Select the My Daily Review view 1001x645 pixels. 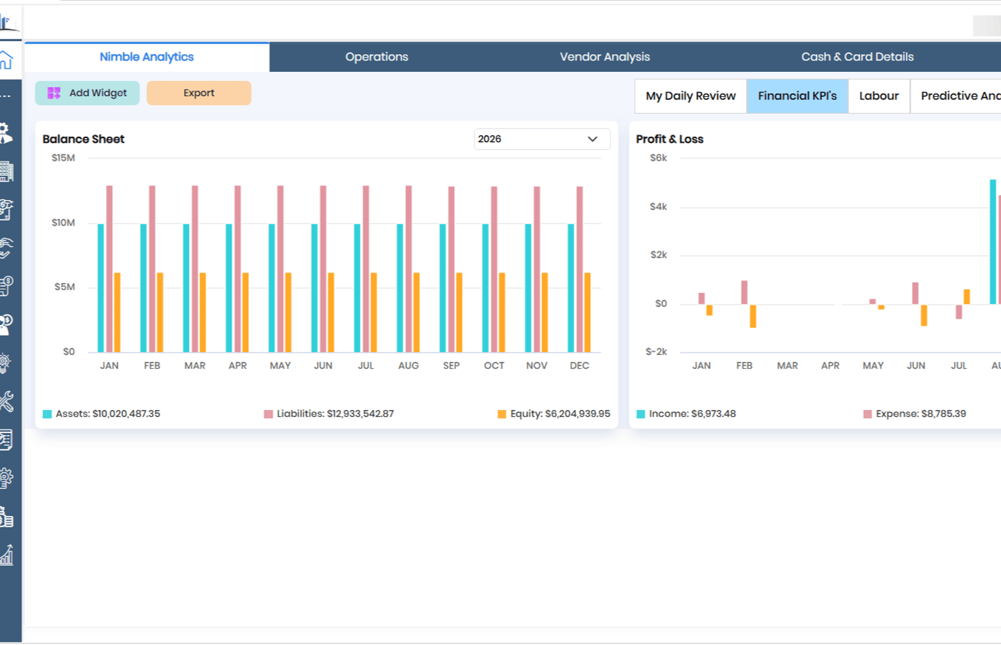[691, 96]
